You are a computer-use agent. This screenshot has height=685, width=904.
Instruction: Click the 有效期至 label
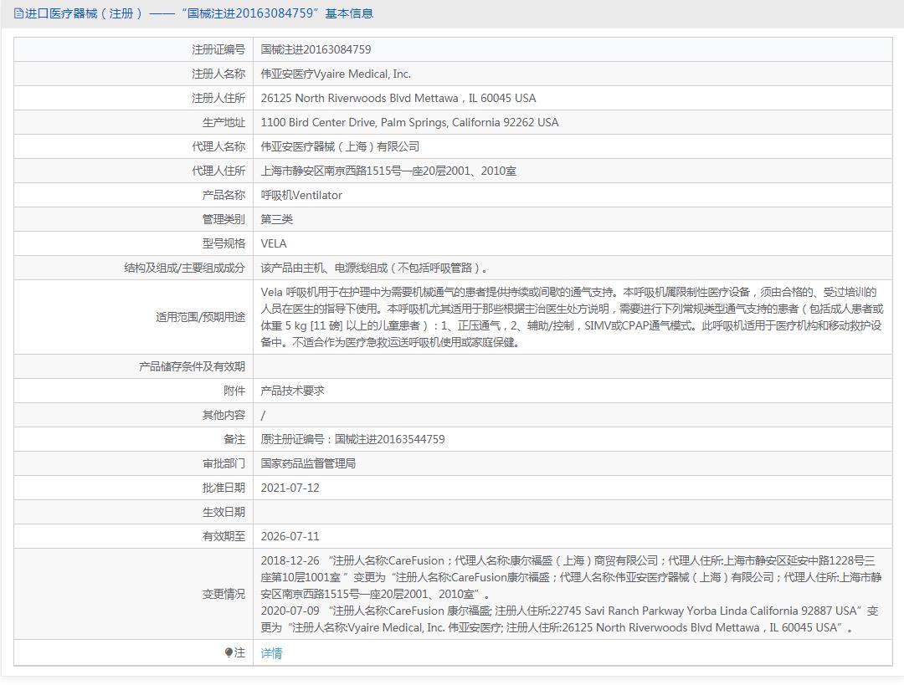pyautogui.click(x=223, y=536)
